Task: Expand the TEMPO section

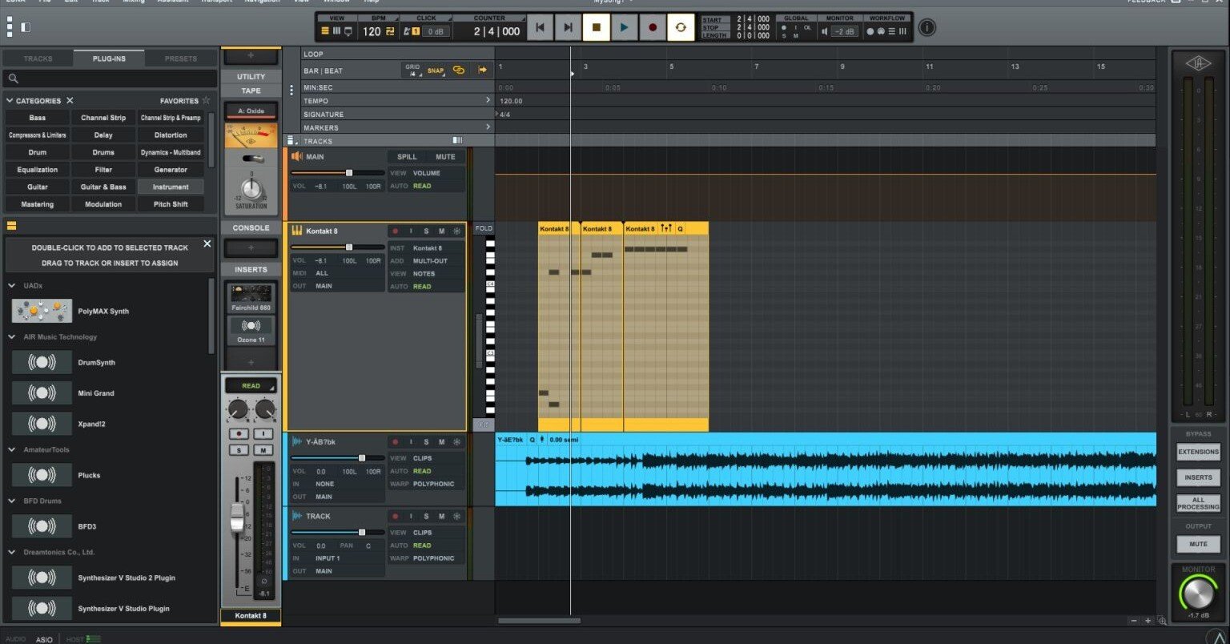Action: point(487,100)
